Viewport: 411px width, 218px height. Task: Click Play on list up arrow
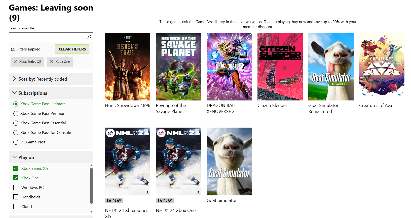[91, 166]
